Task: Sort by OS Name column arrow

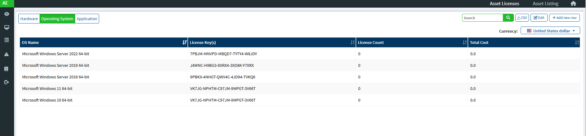Action: click(x=184, y=42)
